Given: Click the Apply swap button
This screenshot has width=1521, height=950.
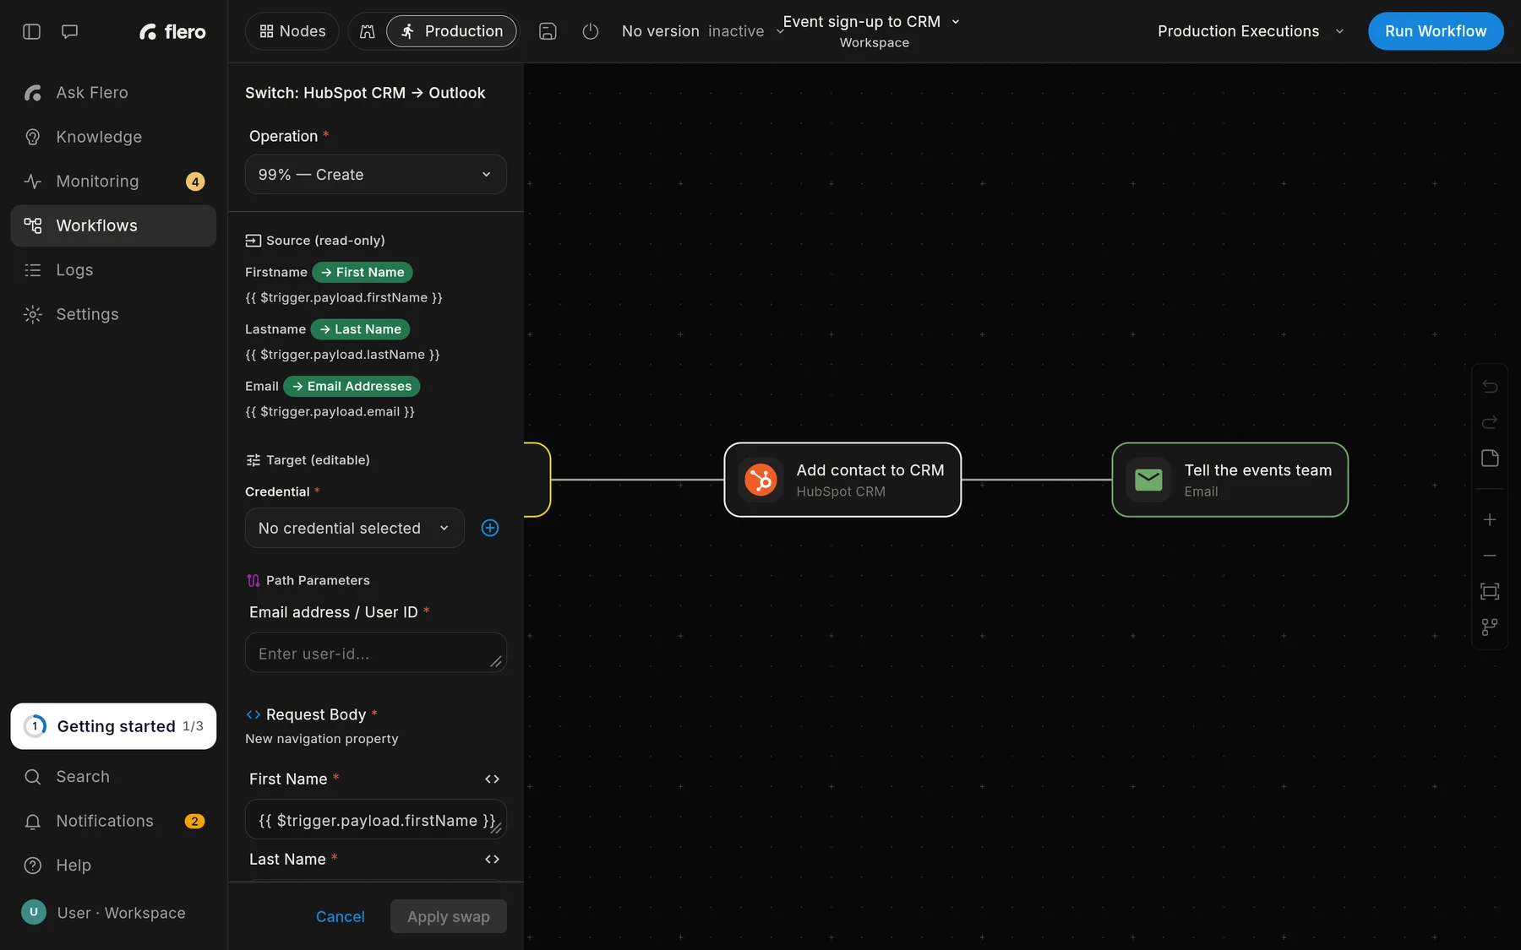Looking at the screenshot, I should pos(449,916).
